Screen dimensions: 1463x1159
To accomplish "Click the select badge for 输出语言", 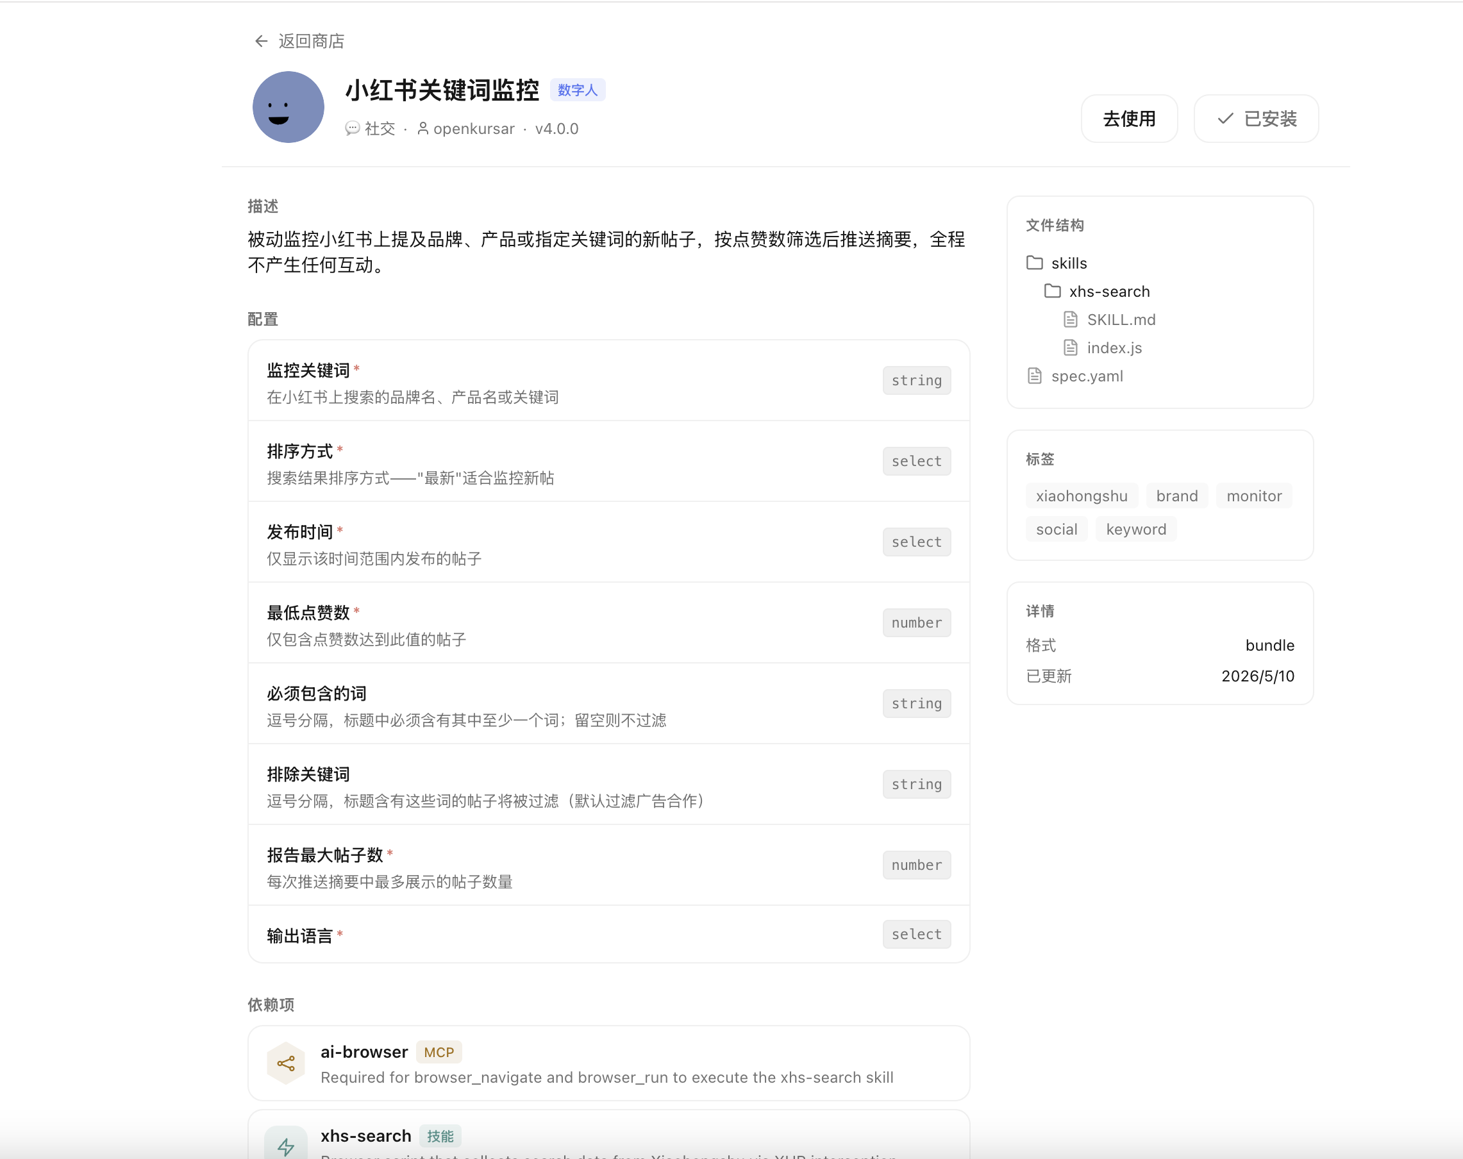I will (x=916, y=934).
